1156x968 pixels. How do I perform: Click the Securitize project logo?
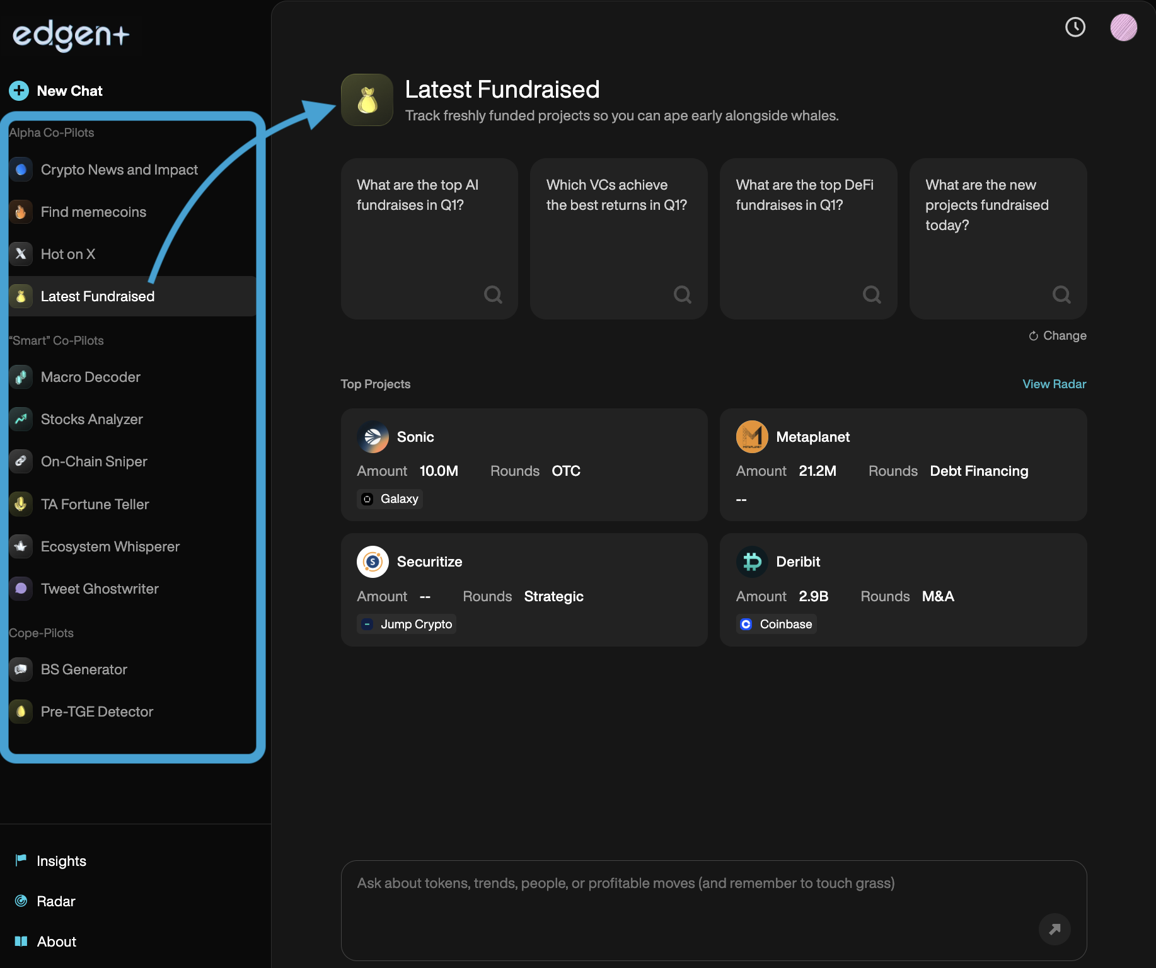click(373, 562)
